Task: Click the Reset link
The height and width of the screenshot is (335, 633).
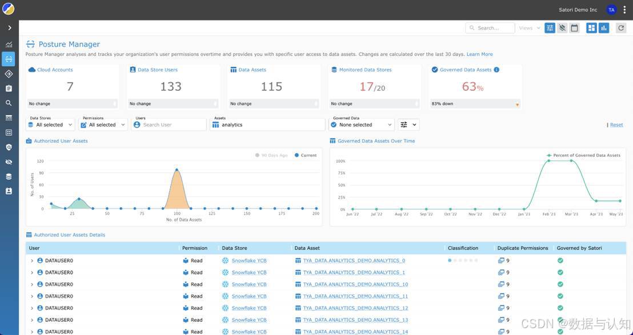Action: click(x=616, y=125)
